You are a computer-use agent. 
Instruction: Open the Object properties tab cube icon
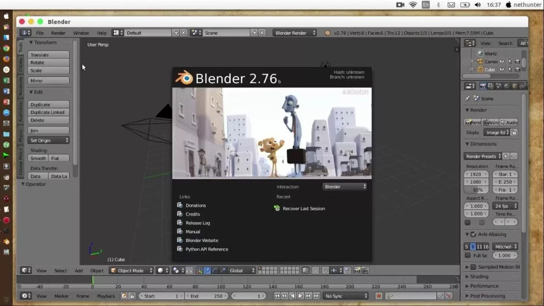(x=514, y=86)
